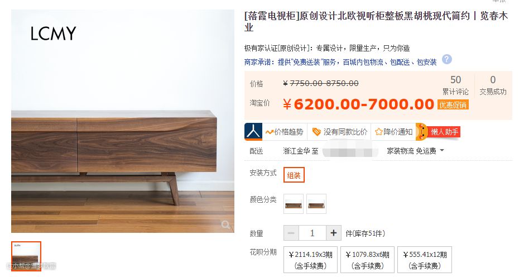Viewport: 524px width, 277px height.
Task: Select the 组装 installation option
Action: coord(294,175)
